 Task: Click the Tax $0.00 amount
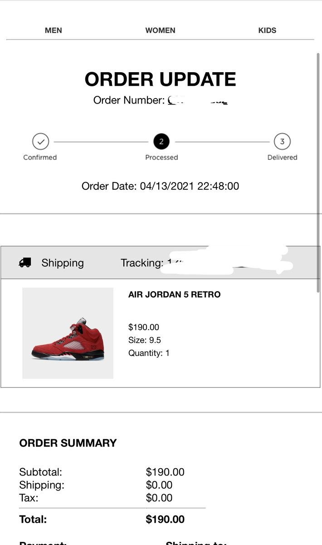click(x=159, y=498)
